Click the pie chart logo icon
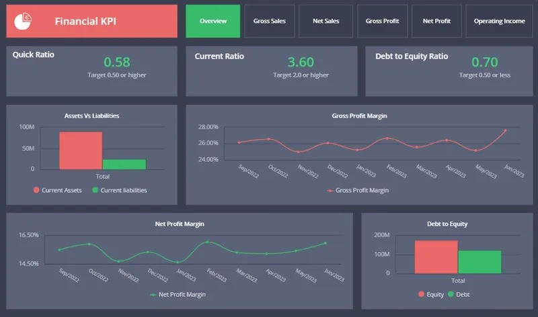Viewport: 538px width, 317px height. [x=22, y=21]
